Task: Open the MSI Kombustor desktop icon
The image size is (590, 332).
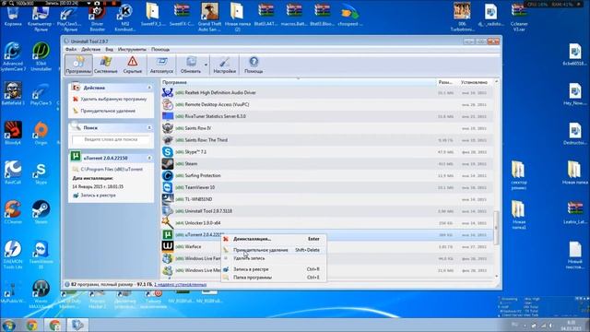Action: pyautogui.click(x=125, y=18)
